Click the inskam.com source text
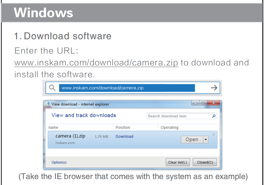The image size is (264, 185). point(65,143)
